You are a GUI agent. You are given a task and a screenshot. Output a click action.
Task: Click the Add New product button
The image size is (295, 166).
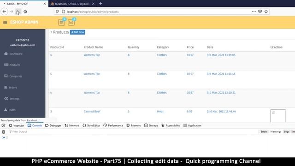[77, 32]
